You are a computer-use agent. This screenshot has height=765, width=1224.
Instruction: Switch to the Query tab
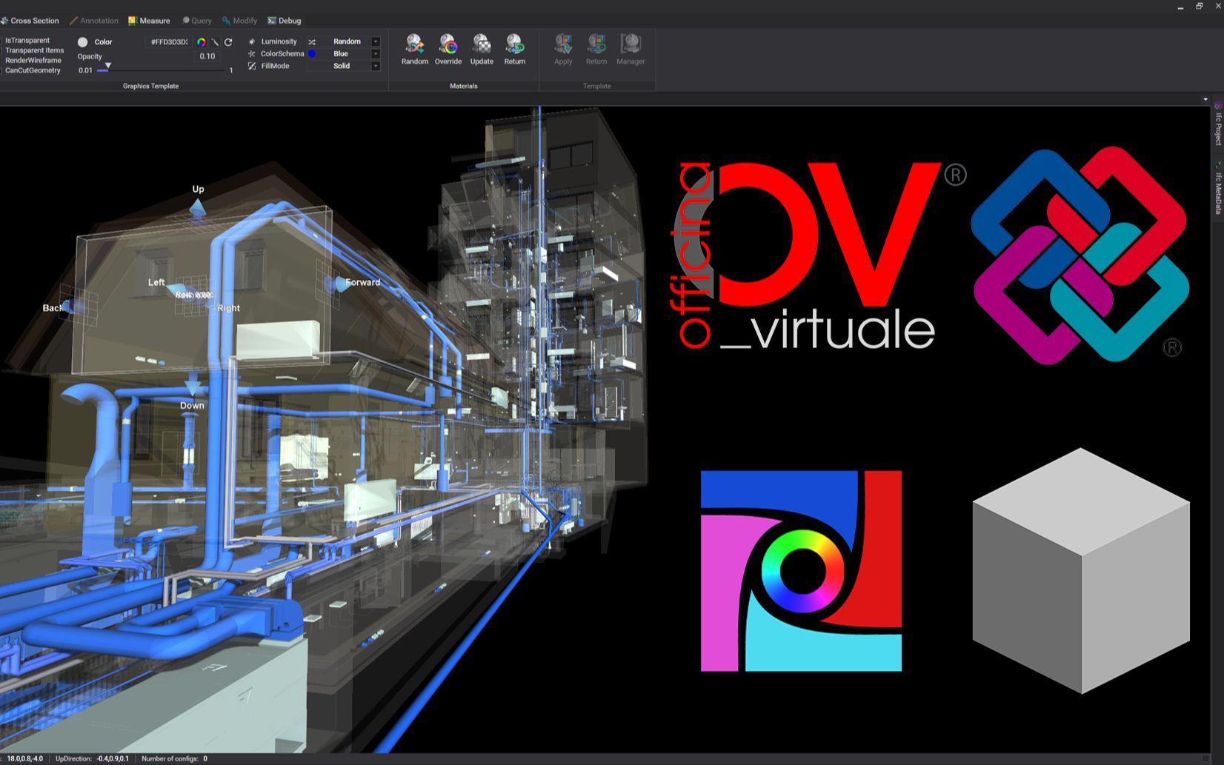197,21
